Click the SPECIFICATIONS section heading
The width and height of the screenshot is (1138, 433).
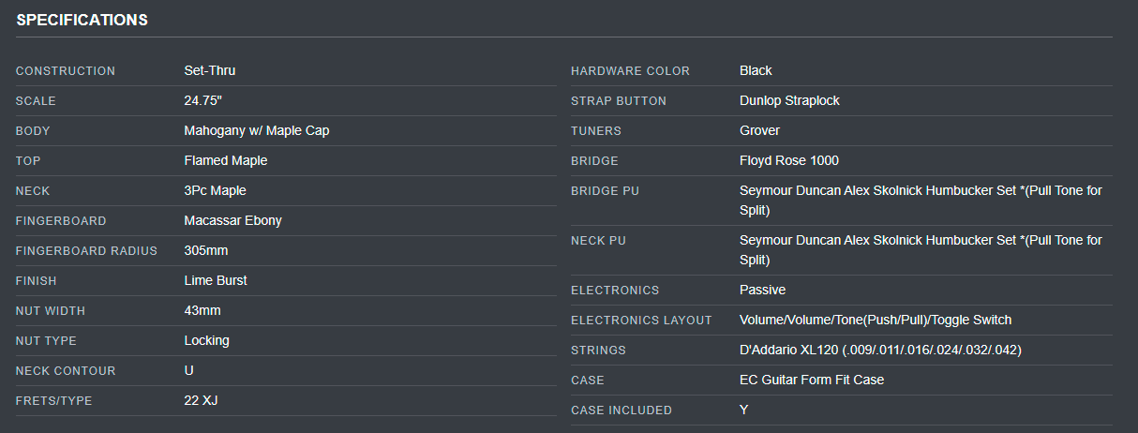(82, 20)
